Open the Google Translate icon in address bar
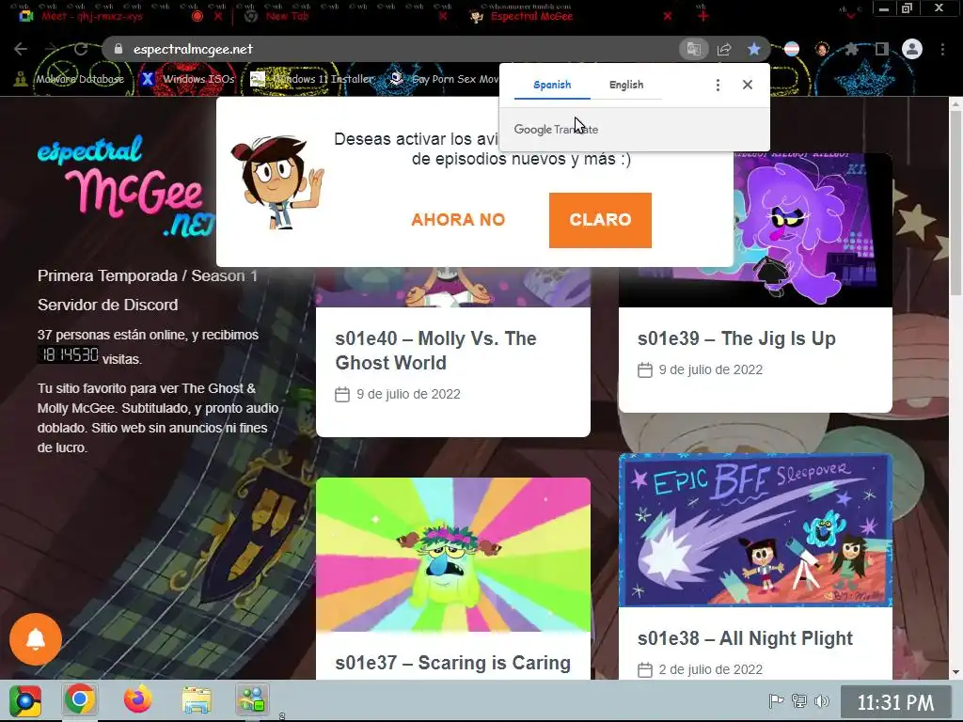963x722 pixels. 694,49
